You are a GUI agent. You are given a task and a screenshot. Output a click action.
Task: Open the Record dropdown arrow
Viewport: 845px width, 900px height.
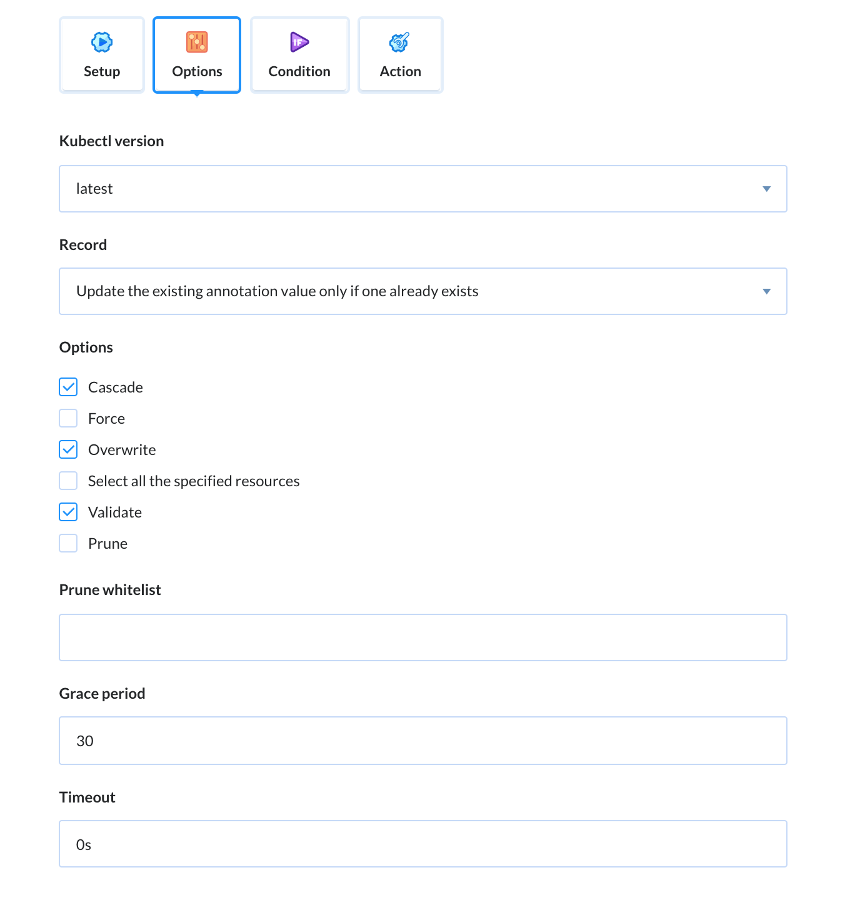click(x=767, y=291)
